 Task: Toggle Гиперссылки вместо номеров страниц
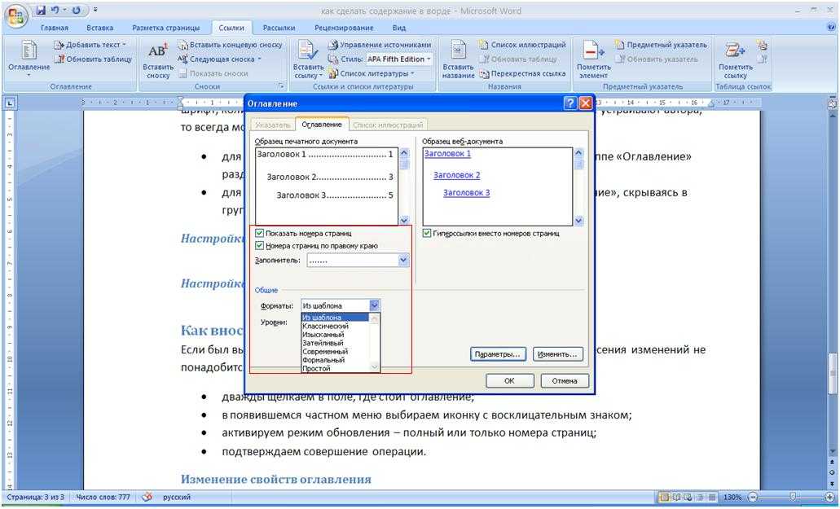(x=427, y=234)
